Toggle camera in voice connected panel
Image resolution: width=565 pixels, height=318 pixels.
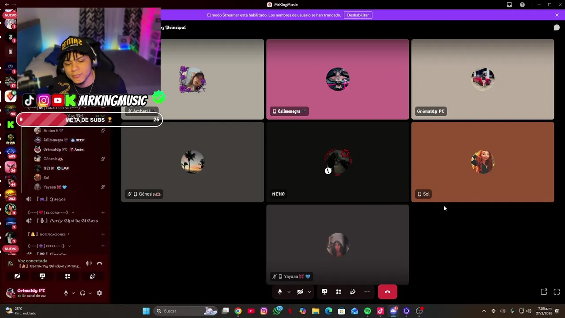coord(17,276)
